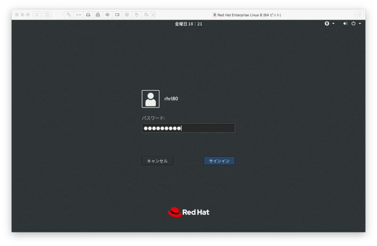Viewport: 377px width, 246px height.
Task: Click the pause virtual machine button
Action: [37, 15]
